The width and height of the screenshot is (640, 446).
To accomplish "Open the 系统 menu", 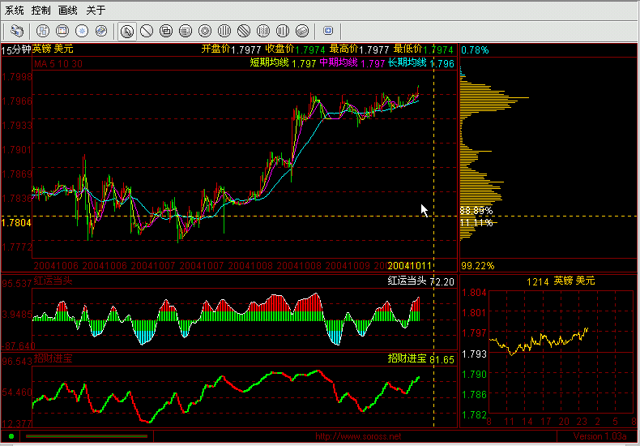I will click(15, 11).
